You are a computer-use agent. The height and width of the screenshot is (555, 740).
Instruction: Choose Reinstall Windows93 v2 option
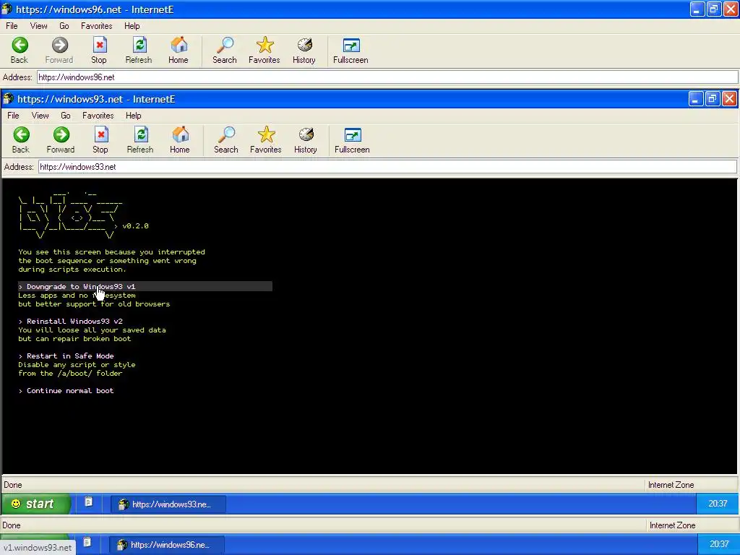click(71, 322)
